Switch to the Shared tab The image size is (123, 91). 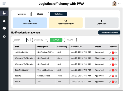point(40,14)
